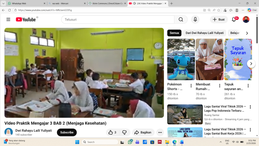
Task: Open Microsoft Edge in the taskbar
Action: 174,142
